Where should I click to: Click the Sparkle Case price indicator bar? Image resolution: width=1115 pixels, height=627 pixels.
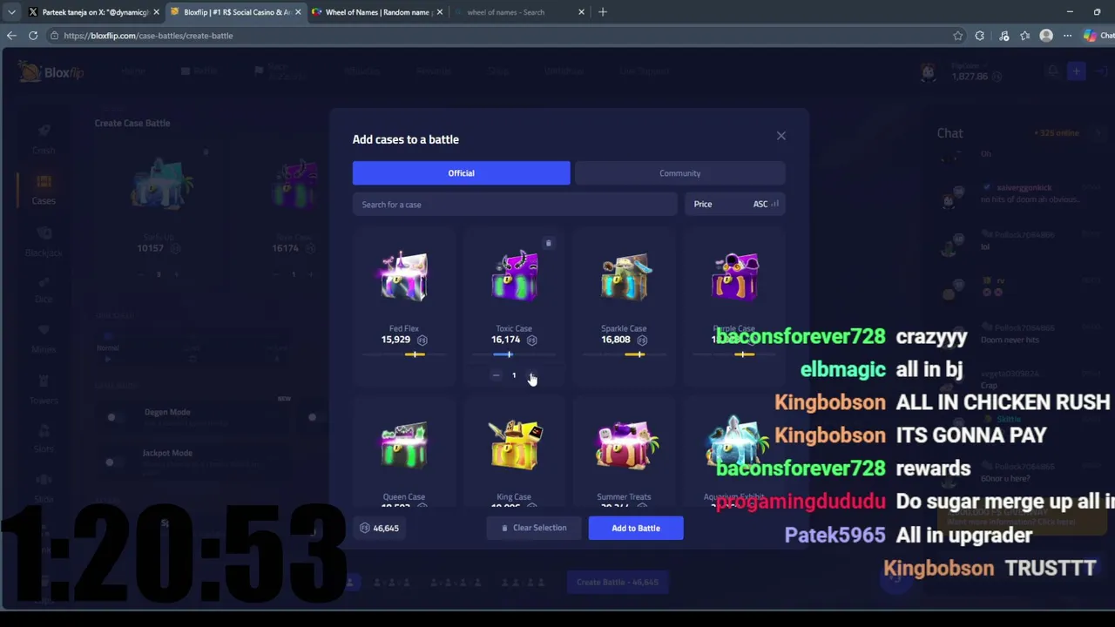624,354
